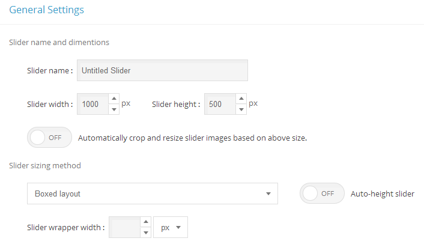Screen dimensions: 424x247
Task: Enable the Auto-height slider switch
Action: 322,194
